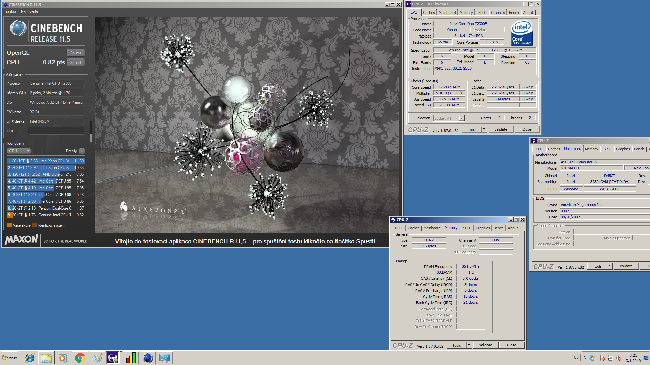Open the Control Panel taskbar icon
The image size is (650, 365).
pos(165,358)
